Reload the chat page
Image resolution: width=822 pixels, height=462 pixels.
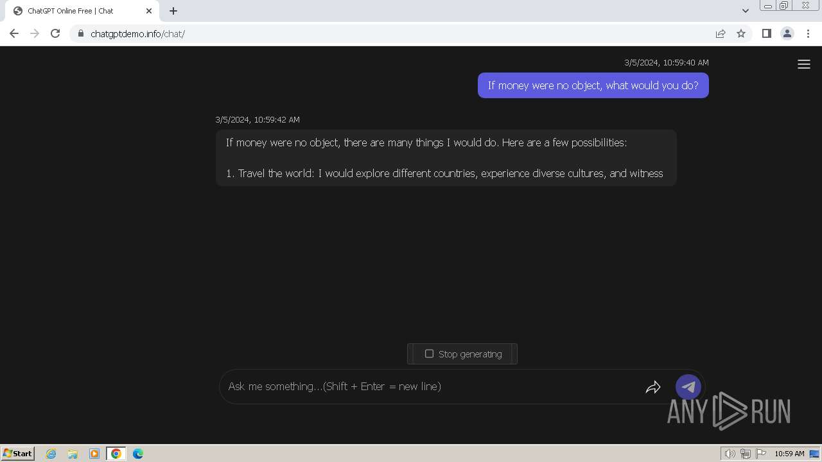pos(55,33)
